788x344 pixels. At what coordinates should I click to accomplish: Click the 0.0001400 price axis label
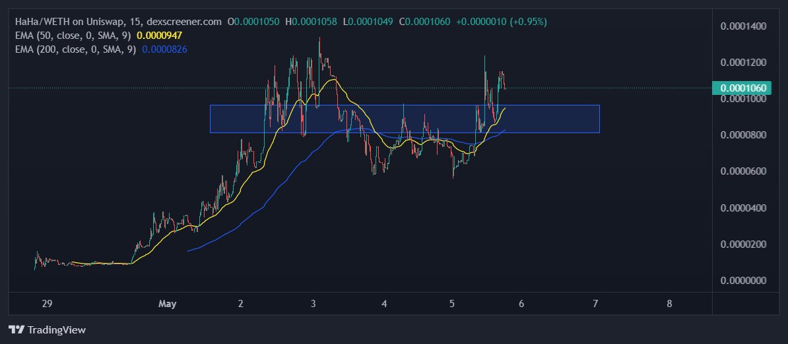[x=743, y=26]
